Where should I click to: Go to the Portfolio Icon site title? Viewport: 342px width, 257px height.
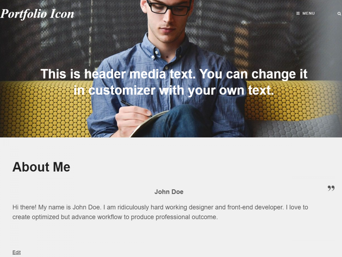tap(37, 14)
